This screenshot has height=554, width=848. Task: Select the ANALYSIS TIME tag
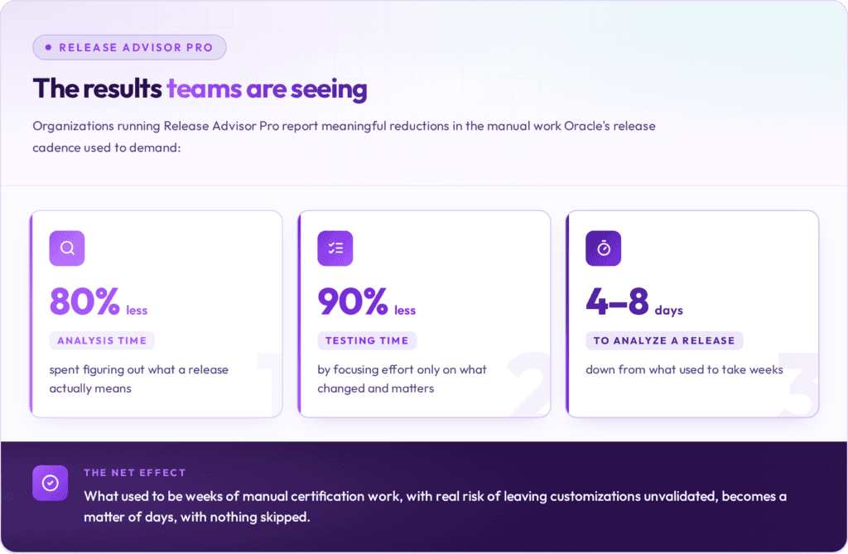coord(102,341)
